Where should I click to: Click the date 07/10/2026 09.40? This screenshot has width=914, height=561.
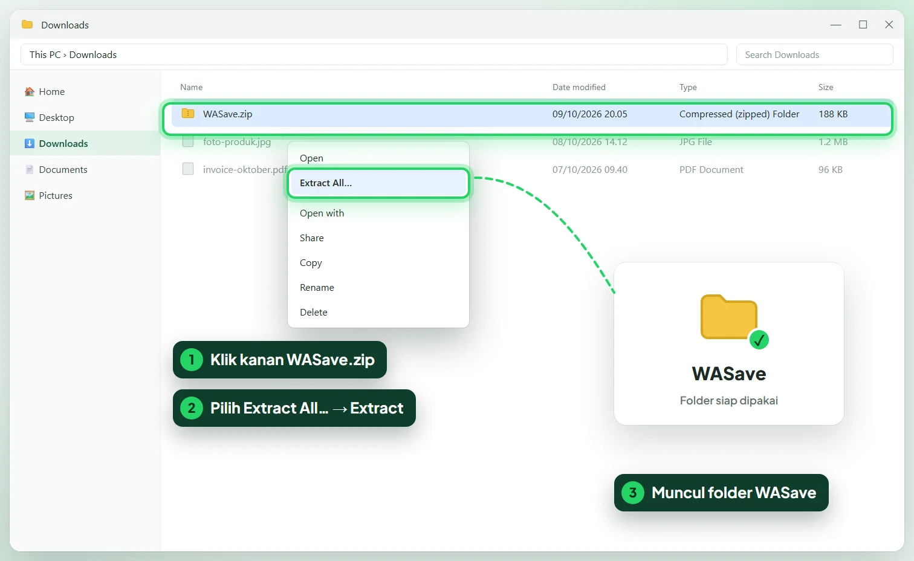(590, 169)
